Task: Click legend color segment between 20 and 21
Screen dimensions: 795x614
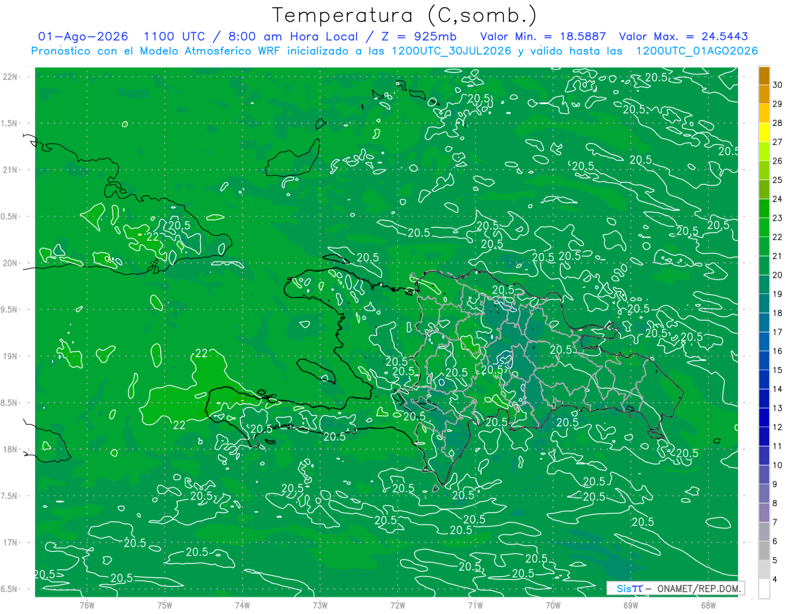Action: coord(764,266)
